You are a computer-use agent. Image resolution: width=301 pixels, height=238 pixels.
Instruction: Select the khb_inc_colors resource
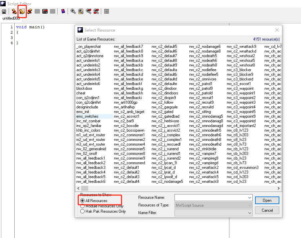point(88,130)
